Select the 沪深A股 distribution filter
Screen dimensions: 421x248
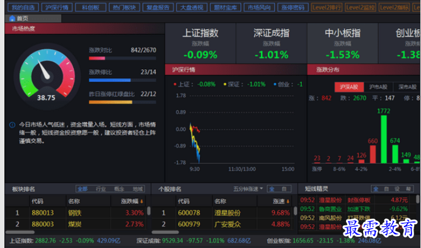click(349, 87)
